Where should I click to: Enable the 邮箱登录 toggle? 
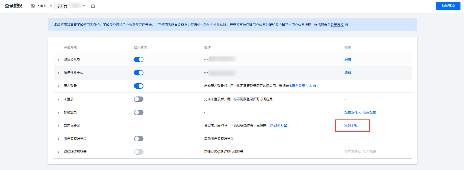pos(139,112)
